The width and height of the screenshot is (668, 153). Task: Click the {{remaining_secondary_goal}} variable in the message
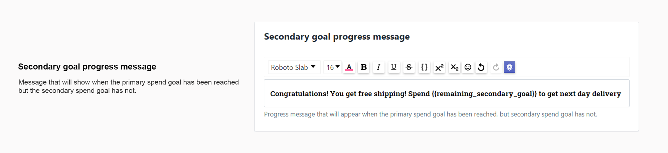(x=484, y=94)
